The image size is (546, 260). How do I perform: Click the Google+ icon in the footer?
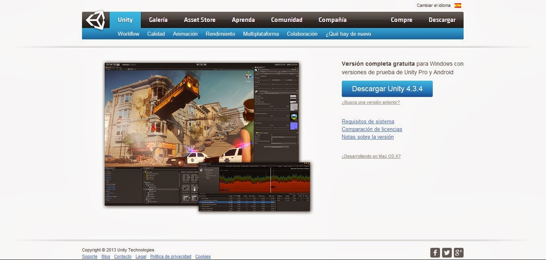[458, 252]
